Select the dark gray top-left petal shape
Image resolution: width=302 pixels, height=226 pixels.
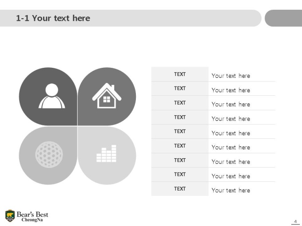tap(48, 97)
